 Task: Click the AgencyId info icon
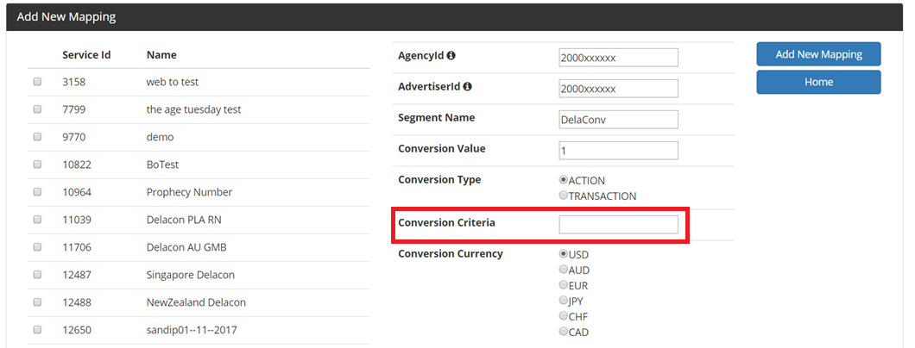tap(451, 56)
